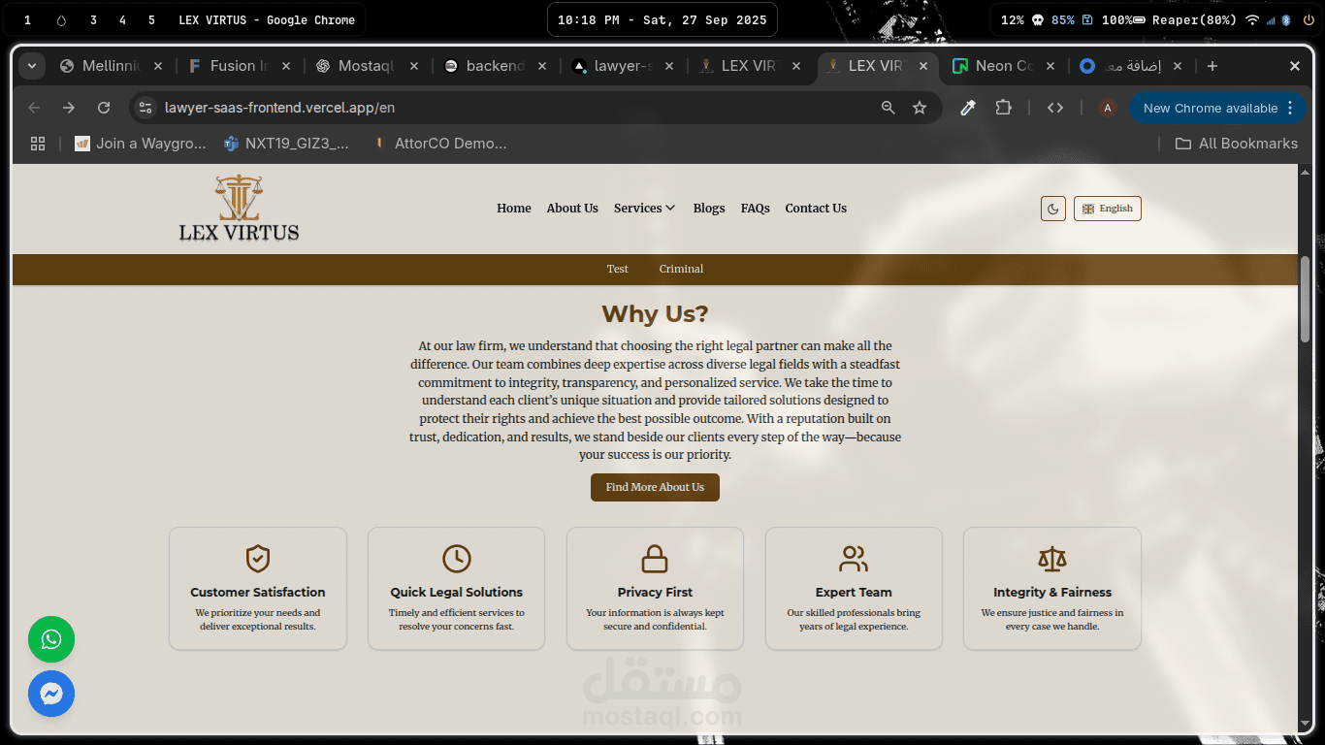Click the Why Us? section heading
1325x745 pixels.
pos(655,313)
